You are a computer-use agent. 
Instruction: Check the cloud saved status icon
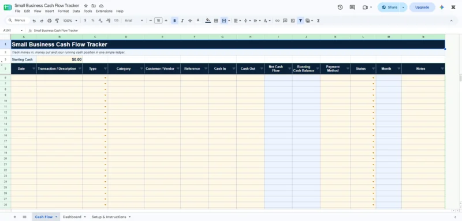(x=101, y=6)
